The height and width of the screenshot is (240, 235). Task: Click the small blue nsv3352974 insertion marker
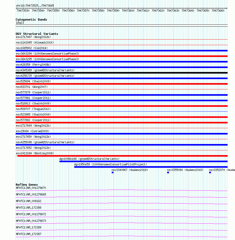[210, 172]
